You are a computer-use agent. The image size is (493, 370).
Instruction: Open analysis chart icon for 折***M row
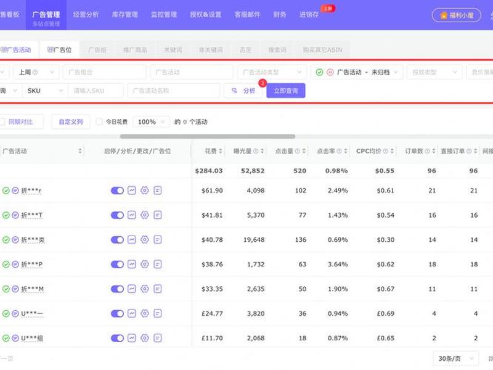(x=132, y=289)
